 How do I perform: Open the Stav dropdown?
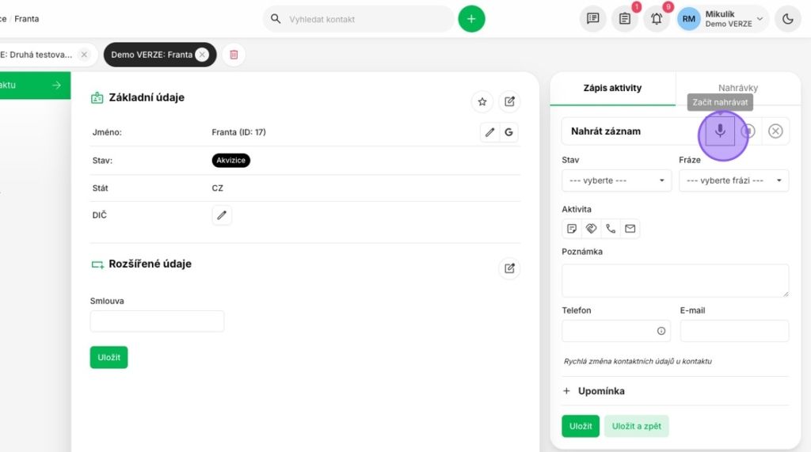[x=616, y=180]
